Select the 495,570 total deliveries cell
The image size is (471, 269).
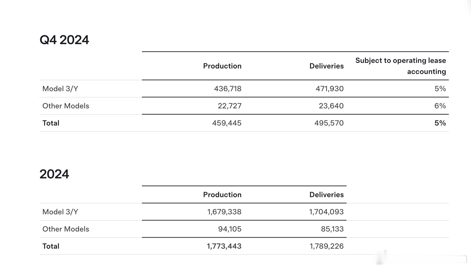pyautogui.click(x=329, y=123)
